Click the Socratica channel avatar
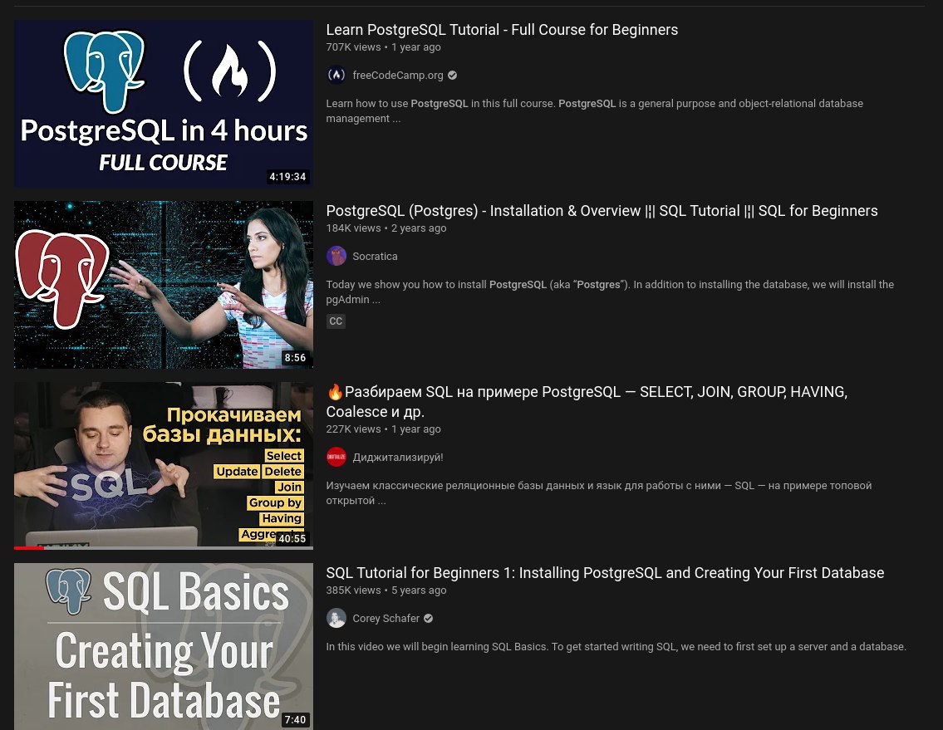943x730 pixels. [336, 256]
